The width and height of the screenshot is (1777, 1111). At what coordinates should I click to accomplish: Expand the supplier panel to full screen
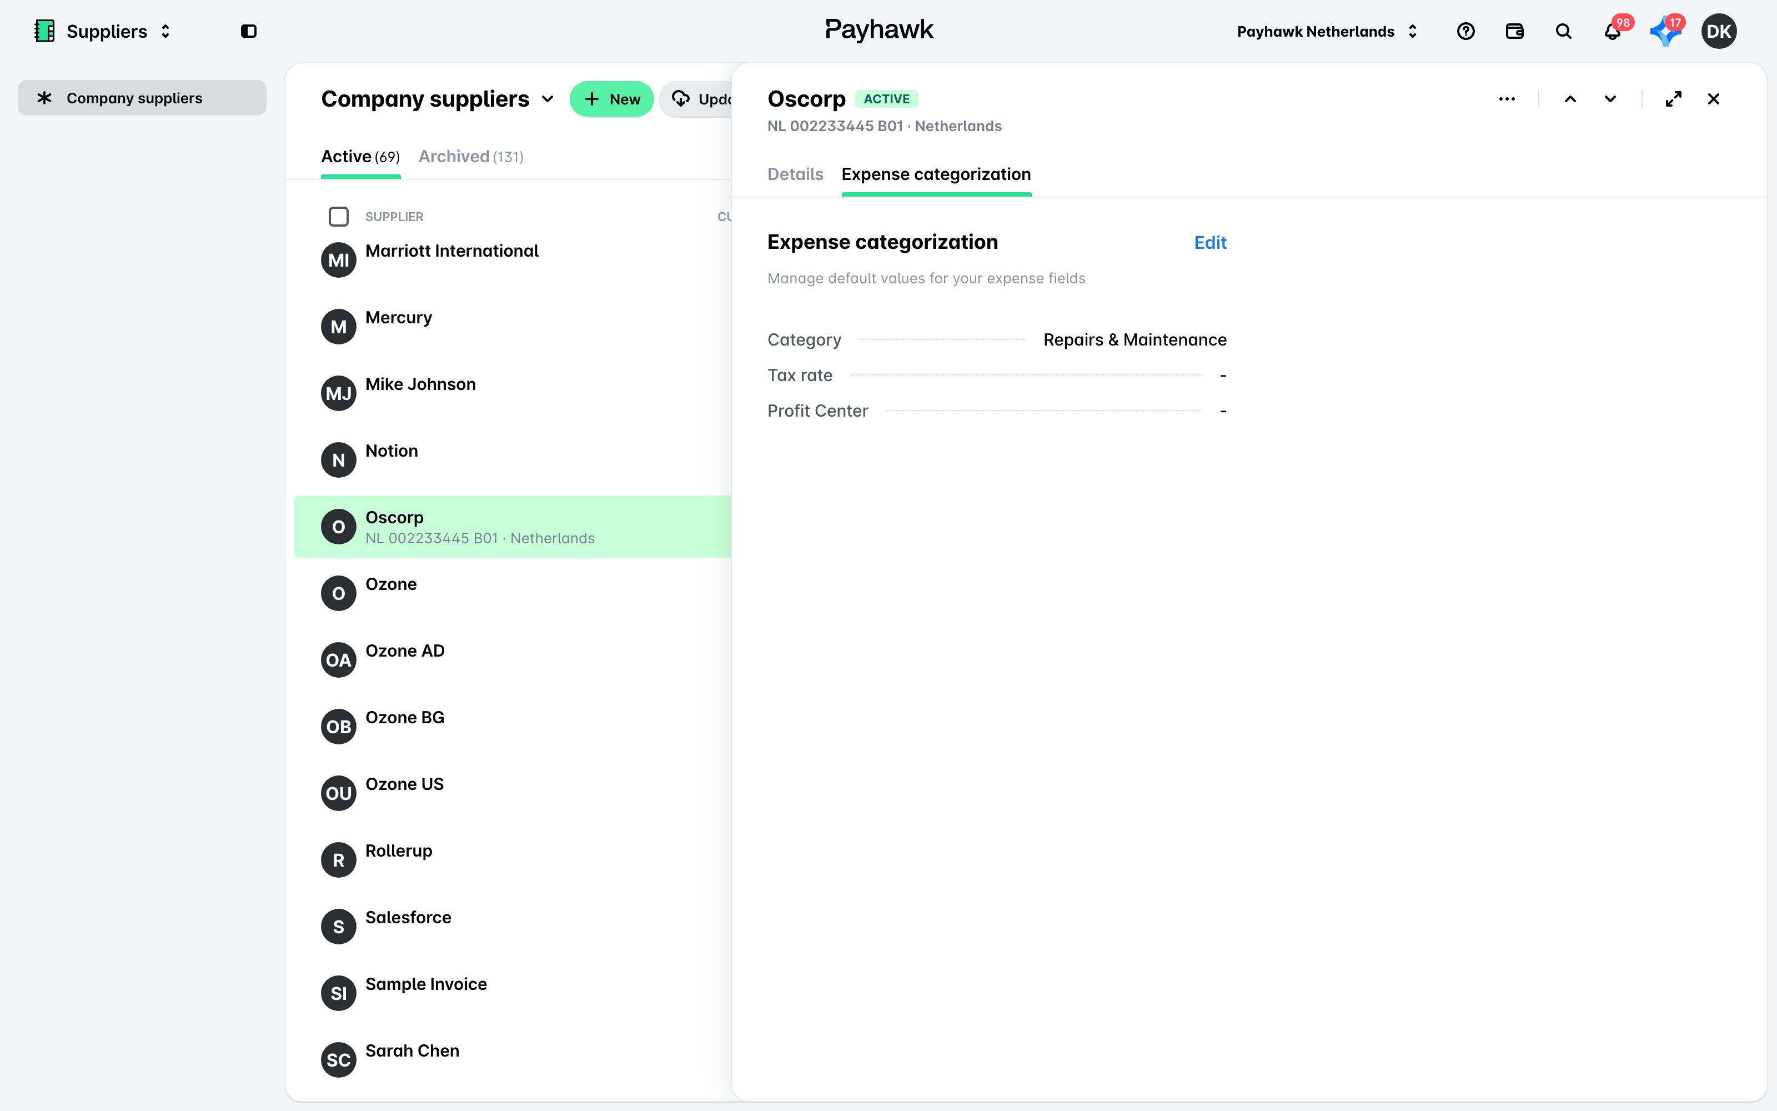click(x=1674, y=98)
